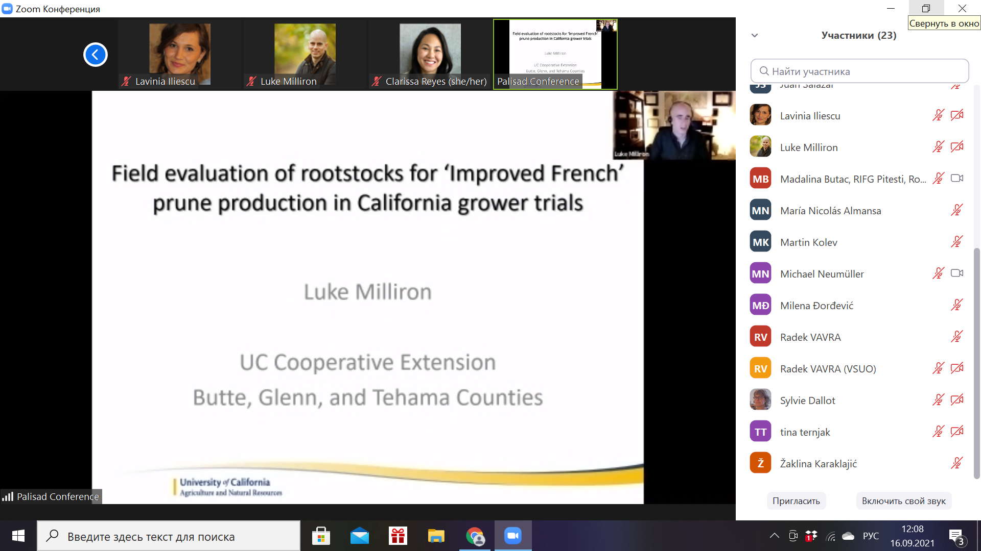Select Ž avatar for Žaklina Karaklajić
The image size is (981, 551).
760,463
